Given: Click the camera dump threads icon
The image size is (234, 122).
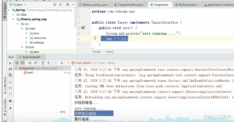Looking at the screenshot, I should (10, 88).
